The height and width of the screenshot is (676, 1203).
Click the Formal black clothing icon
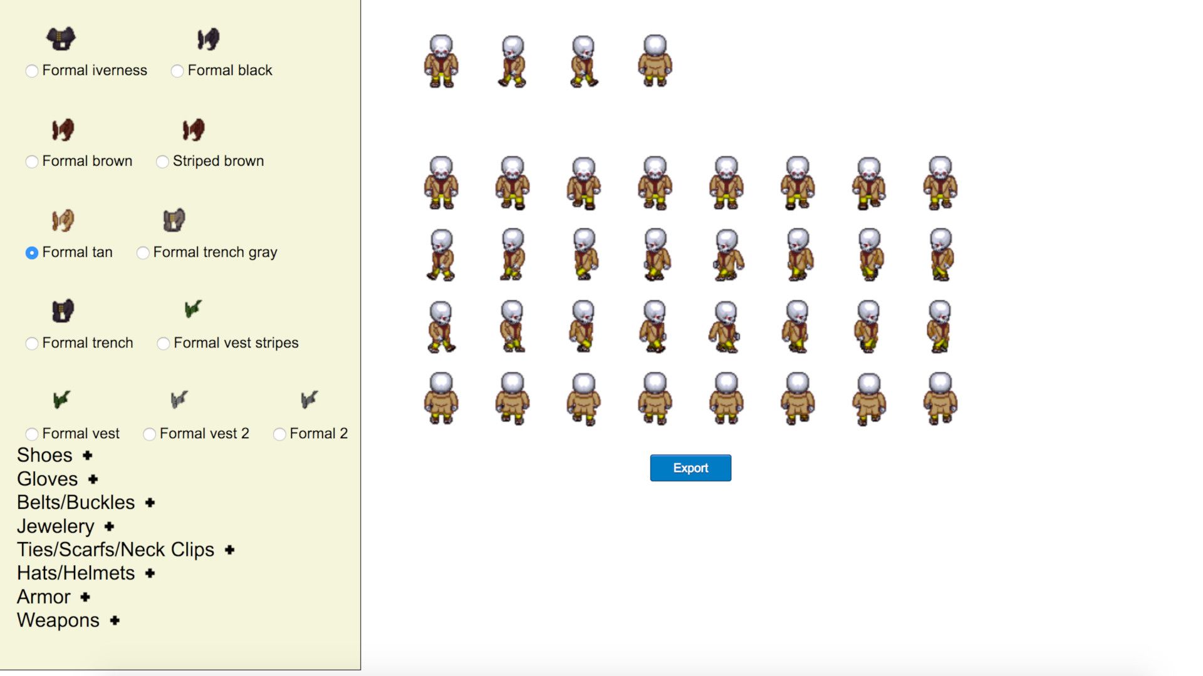(208, 39)
